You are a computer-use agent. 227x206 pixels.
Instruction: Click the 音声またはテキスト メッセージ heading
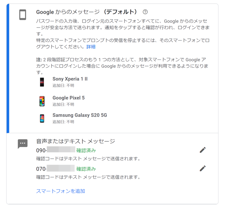coord(75,141)
